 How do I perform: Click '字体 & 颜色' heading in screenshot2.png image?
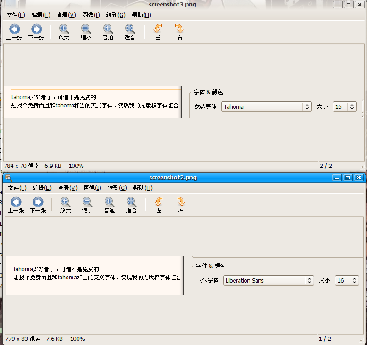click(211, 266)
